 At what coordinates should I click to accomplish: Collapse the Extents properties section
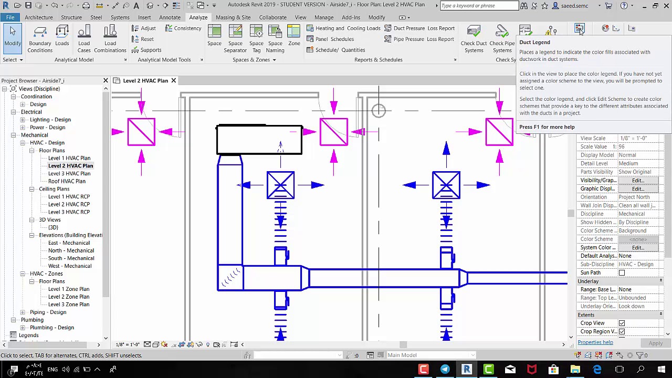[660, 315]
